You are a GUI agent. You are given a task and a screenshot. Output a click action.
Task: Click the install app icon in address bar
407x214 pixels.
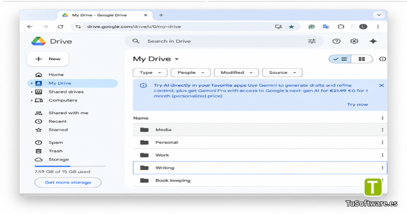tap(278, 26)
